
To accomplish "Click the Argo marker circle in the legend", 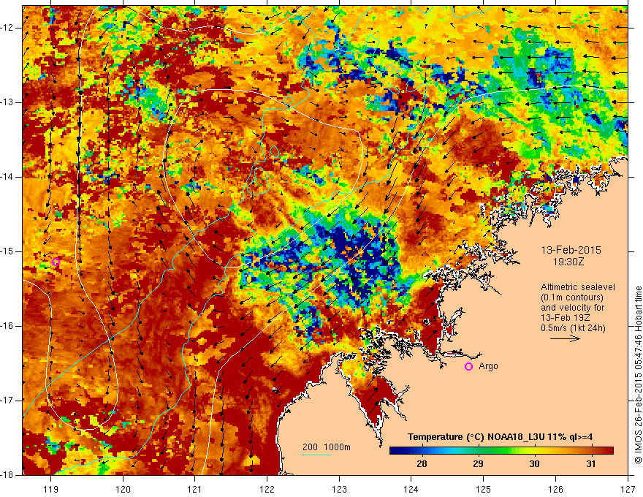I will (468, 367).
